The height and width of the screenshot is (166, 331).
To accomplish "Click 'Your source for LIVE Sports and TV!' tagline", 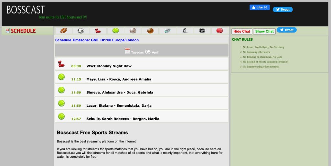I will point(63,17).
